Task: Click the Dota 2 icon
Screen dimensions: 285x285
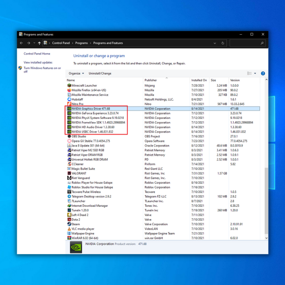Action: click(69, 219)
